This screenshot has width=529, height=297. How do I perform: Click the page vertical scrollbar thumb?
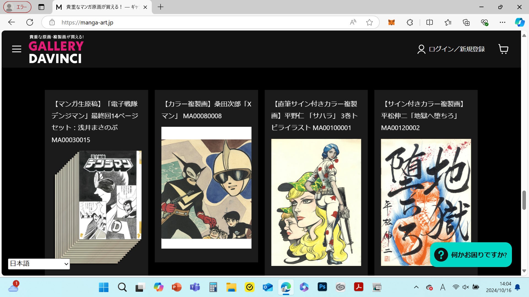click(x=524, y=200)
